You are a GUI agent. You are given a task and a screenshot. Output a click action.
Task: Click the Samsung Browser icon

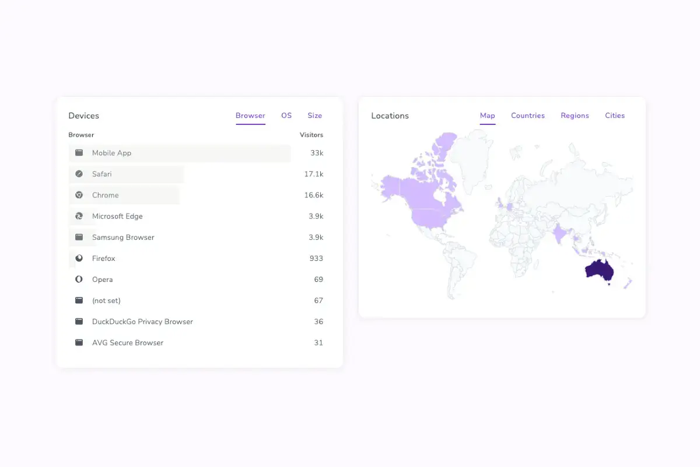[x=79, y=237]
